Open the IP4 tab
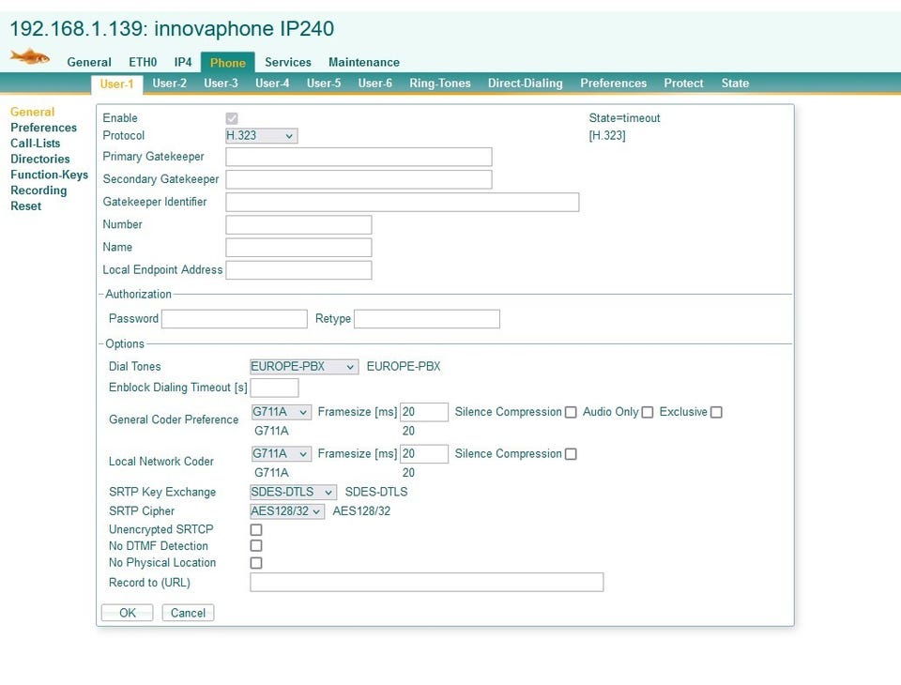The width and height of the screenshot is (901, 685). (x=183, y=62)
